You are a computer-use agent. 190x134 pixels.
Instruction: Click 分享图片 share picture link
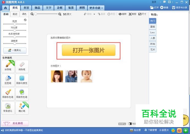click(x=164, y=130)
